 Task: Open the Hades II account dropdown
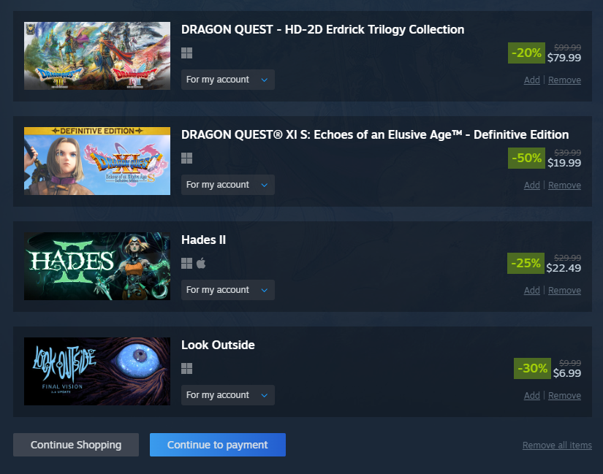point(227,290)
